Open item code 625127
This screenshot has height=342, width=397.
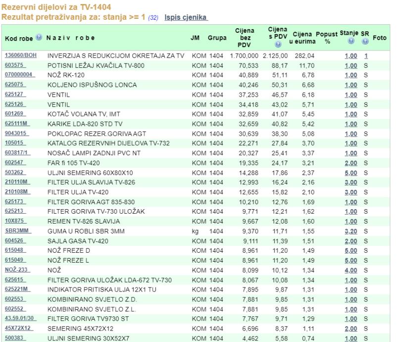[x=15, y=94]
